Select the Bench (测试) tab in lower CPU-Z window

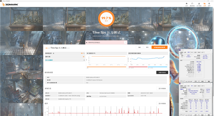(x=199, y=86)
